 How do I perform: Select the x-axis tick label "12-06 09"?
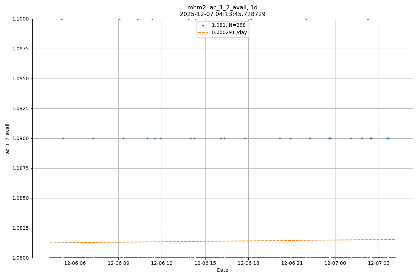(x=118, y=263)
